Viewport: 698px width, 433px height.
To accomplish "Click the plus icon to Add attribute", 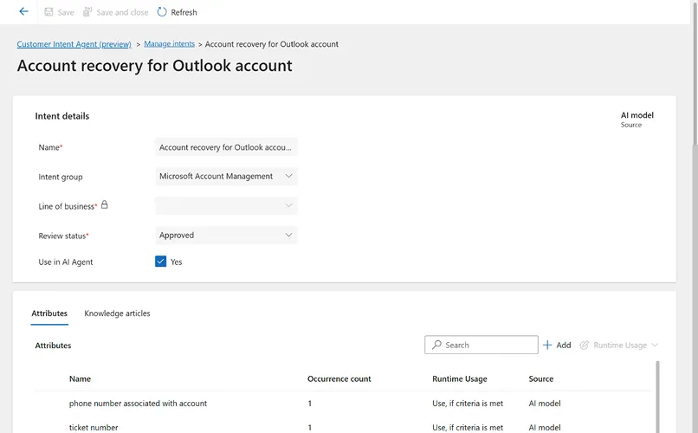I will click(x=547, y=345).
